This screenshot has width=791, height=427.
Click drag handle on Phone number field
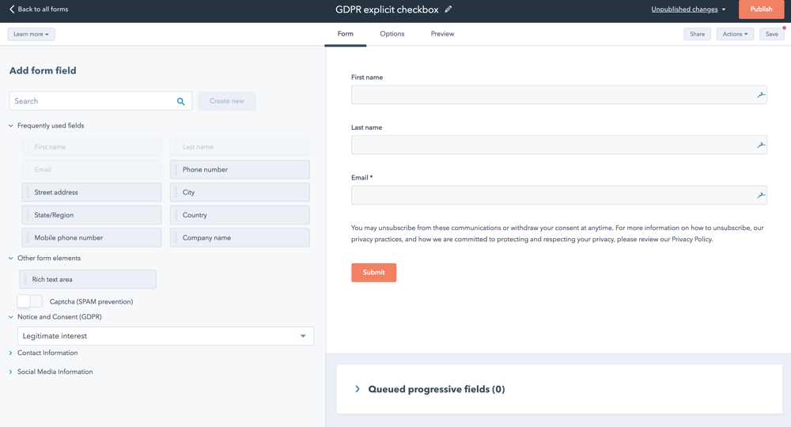click(x=176, y=170)
